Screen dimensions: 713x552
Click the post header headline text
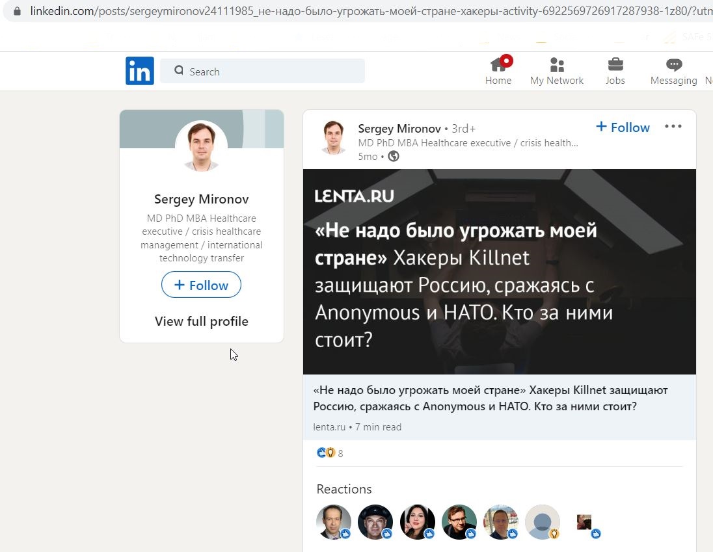tap(468, 142)
